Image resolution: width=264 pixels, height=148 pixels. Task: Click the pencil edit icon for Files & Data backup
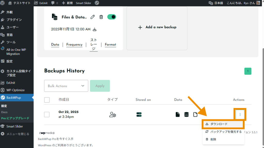93,17
